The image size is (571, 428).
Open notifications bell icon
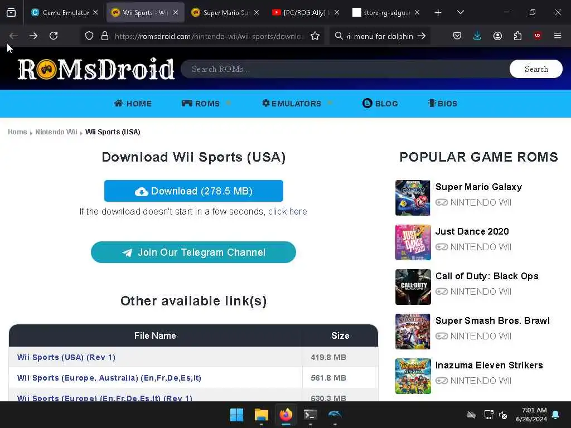pyautogui.click(x=556, y=415)
